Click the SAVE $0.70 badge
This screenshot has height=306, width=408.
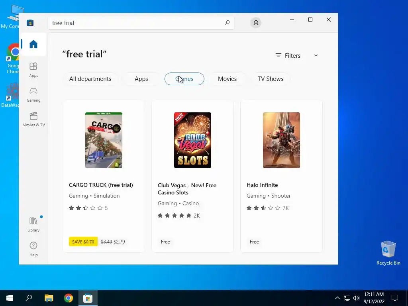pyautogui.click(x=83, y=242)
